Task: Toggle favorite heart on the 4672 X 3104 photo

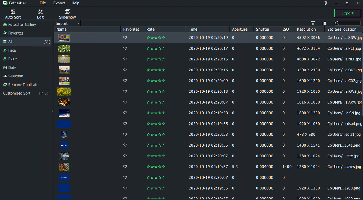Action: [x=125, y=48]
